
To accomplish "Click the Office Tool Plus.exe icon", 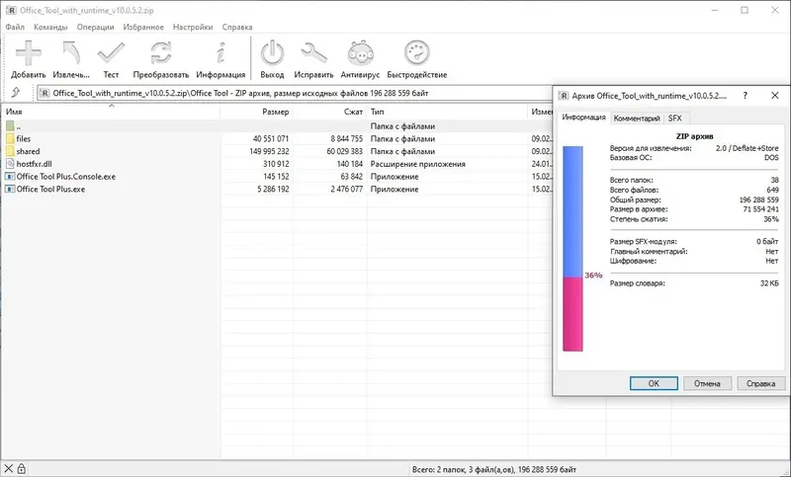I will click(10, 189).
